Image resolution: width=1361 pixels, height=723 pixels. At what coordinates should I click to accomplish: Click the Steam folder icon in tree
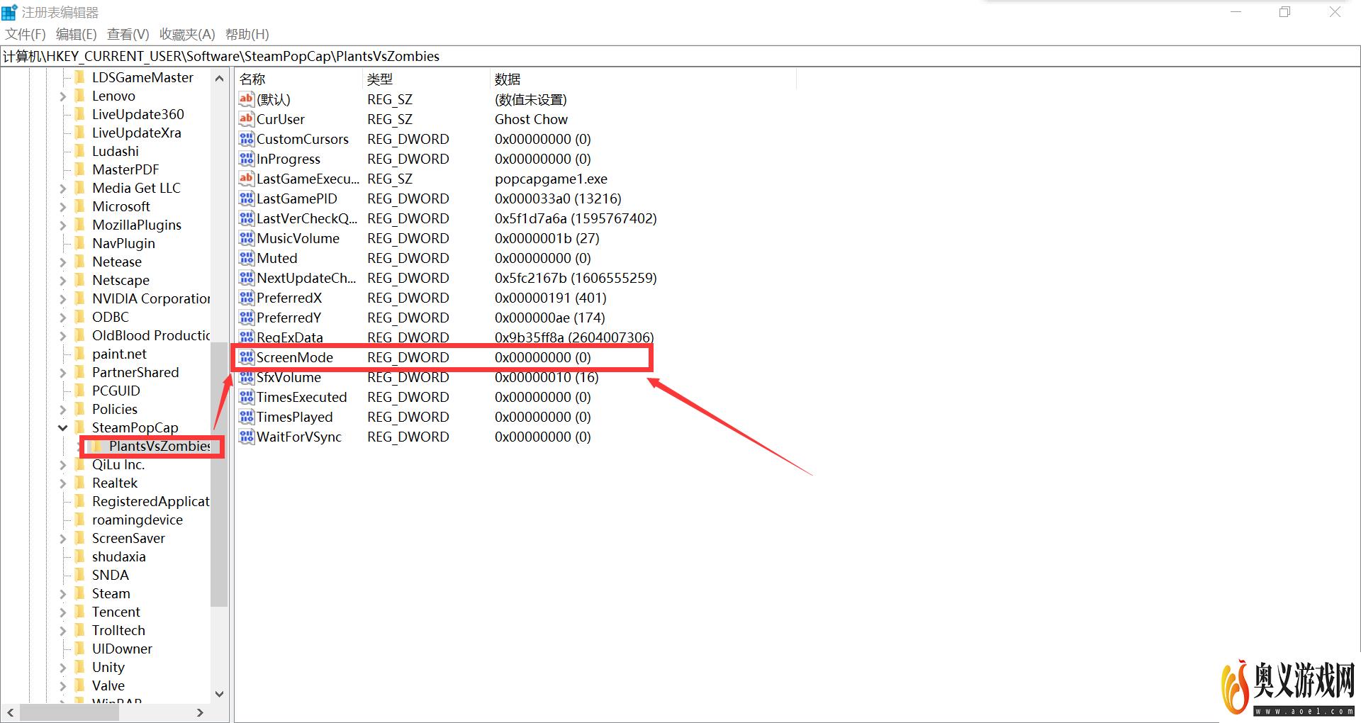point(80,593)
